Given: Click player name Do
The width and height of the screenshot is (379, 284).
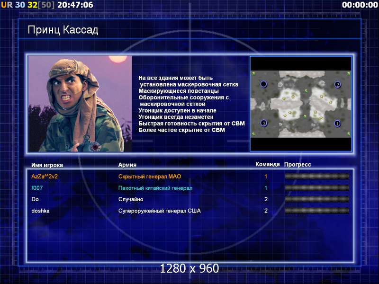Looking at the screenshot, I should point(35,199).
